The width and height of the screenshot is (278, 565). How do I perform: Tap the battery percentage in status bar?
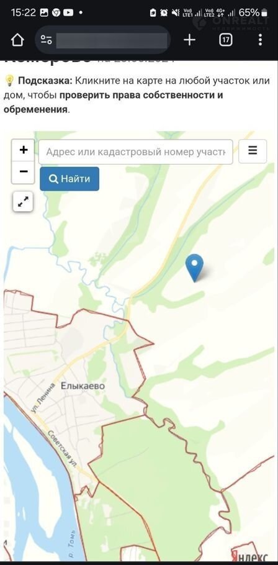tap(249, 12)
